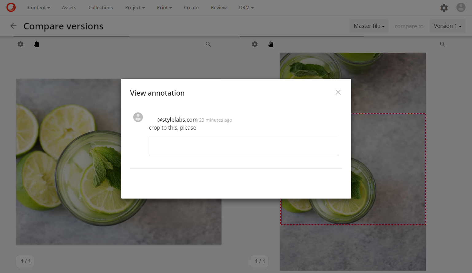Open the right viewer settings gear
The width and height of the screenshot is (472, 273).
[255, 44]
